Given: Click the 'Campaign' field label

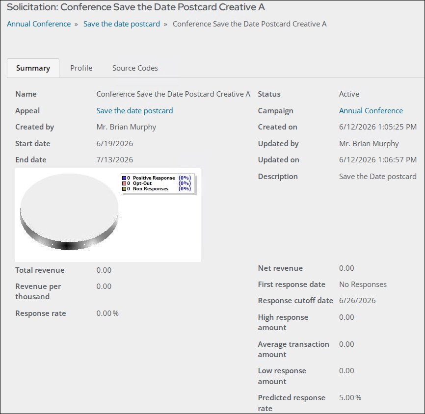Looking at the screenshot, I should point(276,111).
